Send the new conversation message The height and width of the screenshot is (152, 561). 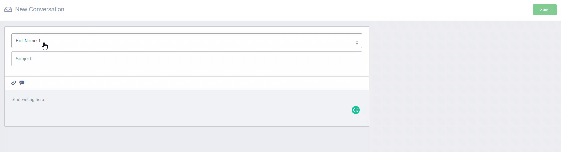pos(544,10)
